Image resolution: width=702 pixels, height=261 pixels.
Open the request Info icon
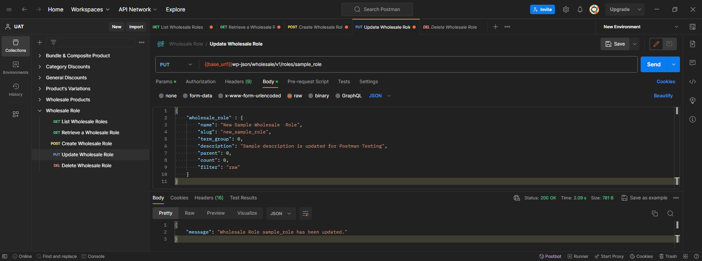click(693, 119)
